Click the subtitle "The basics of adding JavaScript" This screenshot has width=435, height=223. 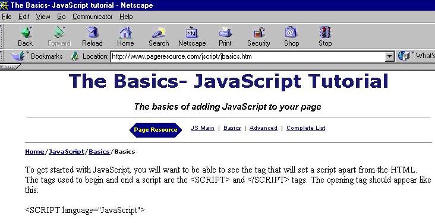[x=228, y=107]
